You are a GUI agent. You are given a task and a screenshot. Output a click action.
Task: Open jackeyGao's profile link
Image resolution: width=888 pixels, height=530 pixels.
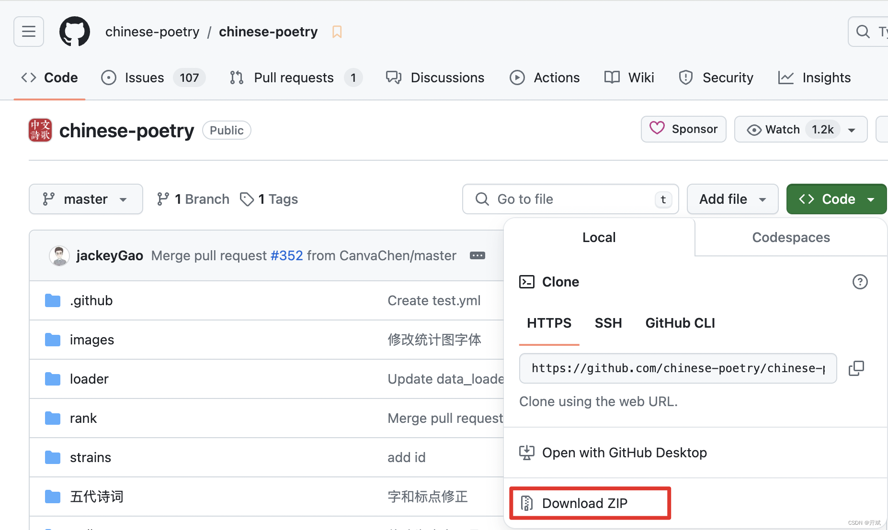110,255
